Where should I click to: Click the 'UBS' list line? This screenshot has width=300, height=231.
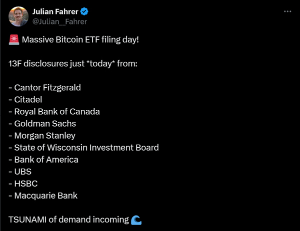pyautogui.click(x=22, y=172)
